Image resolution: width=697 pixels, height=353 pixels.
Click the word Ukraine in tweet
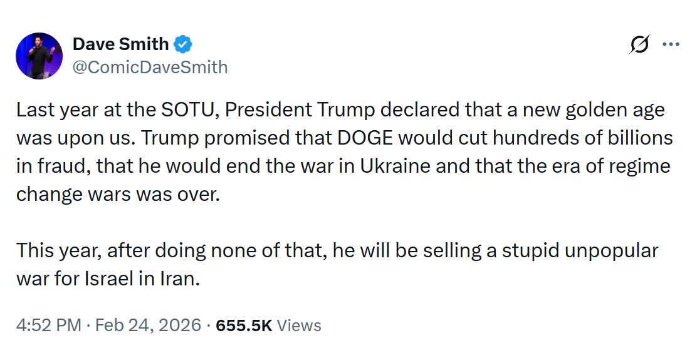(396, 166)
